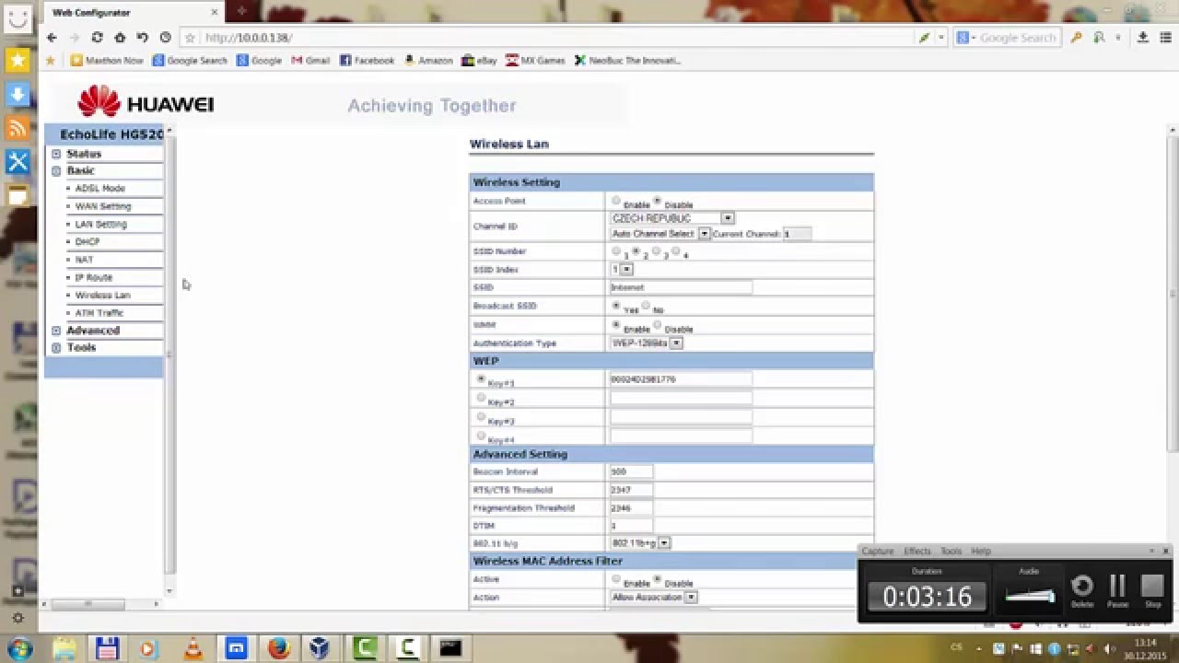Click the volume speaker tray icon

(1109, 649)
